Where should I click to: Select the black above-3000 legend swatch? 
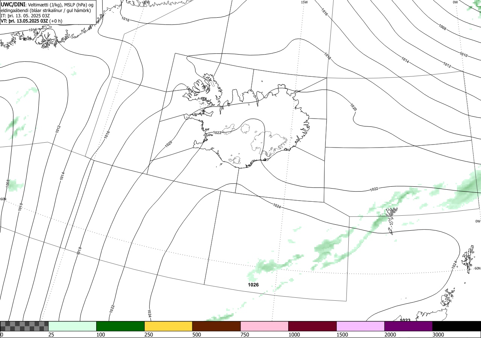click(457, 326)
